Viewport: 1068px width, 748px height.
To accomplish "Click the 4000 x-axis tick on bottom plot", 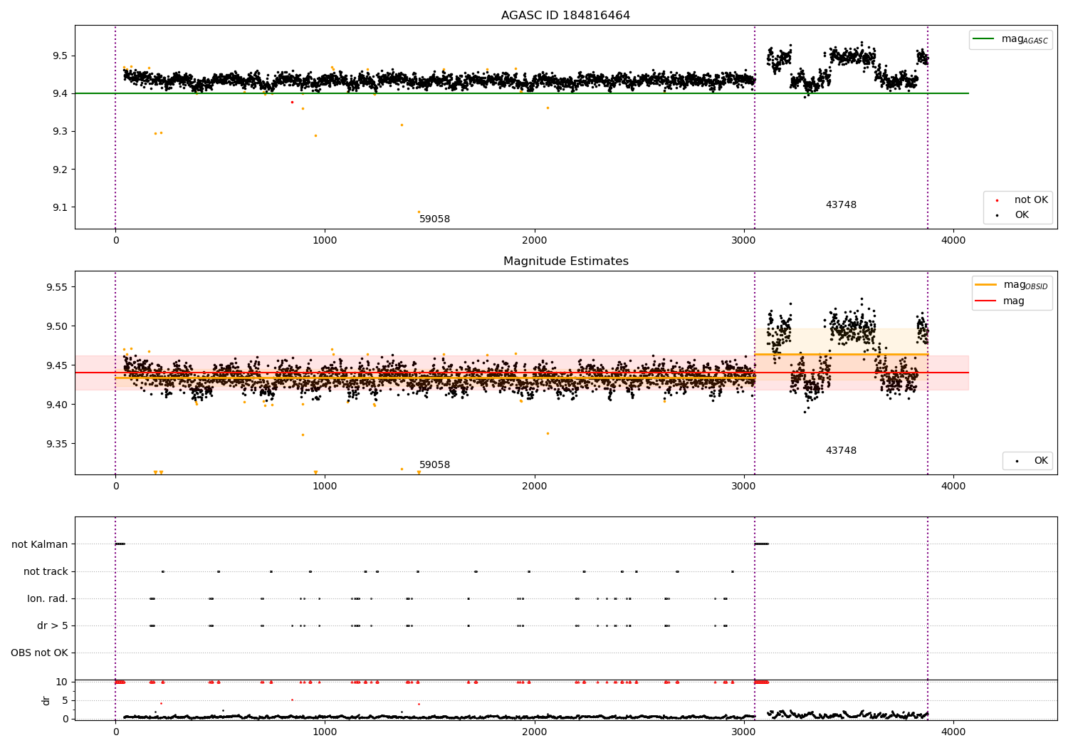I will (953, 732).
